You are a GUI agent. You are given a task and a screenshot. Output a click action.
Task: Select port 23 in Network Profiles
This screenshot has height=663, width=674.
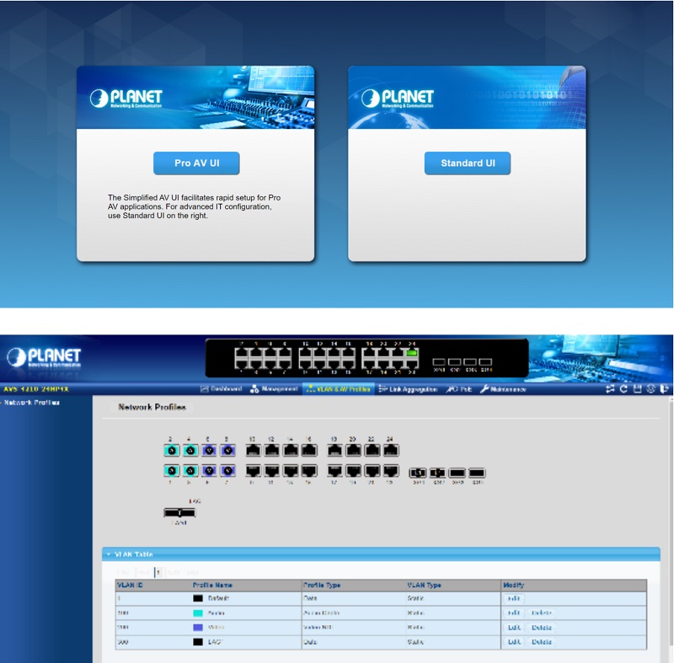tap(391, 470)
